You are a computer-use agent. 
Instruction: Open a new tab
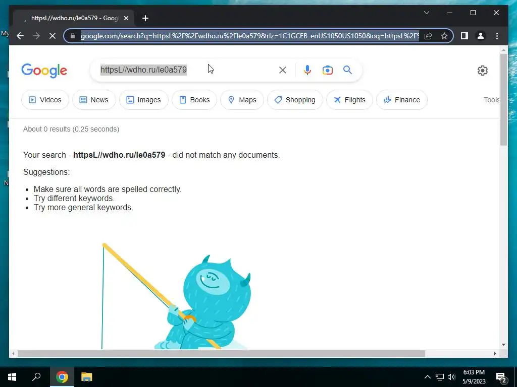pos(145,18)
